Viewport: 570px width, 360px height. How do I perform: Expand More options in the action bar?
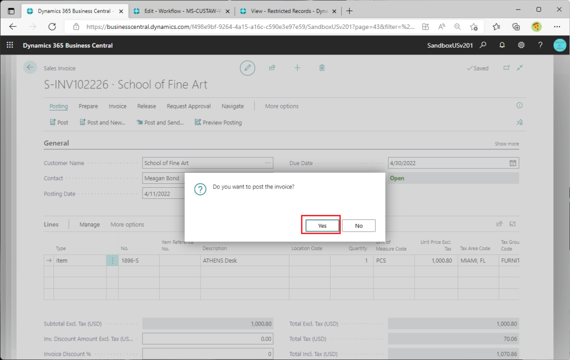click(x=281, y=106)
